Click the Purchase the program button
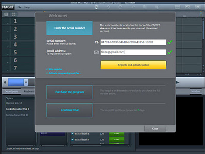The height and width of the screenshot is (154, 205). 70,92
